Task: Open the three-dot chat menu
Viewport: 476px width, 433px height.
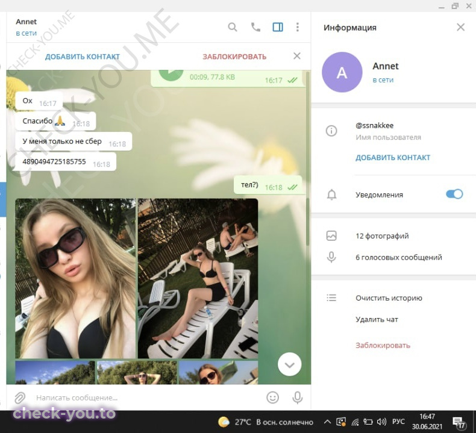Action: point(298,27)
